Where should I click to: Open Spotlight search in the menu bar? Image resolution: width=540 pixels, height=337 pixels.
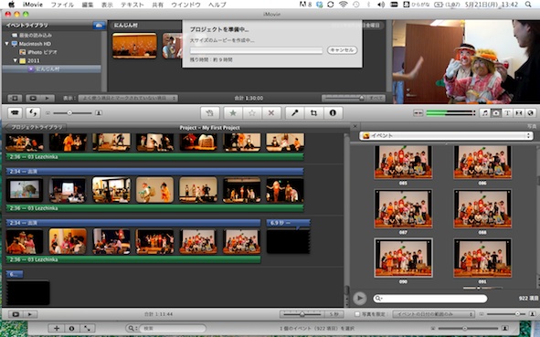[x=528, y=5]
